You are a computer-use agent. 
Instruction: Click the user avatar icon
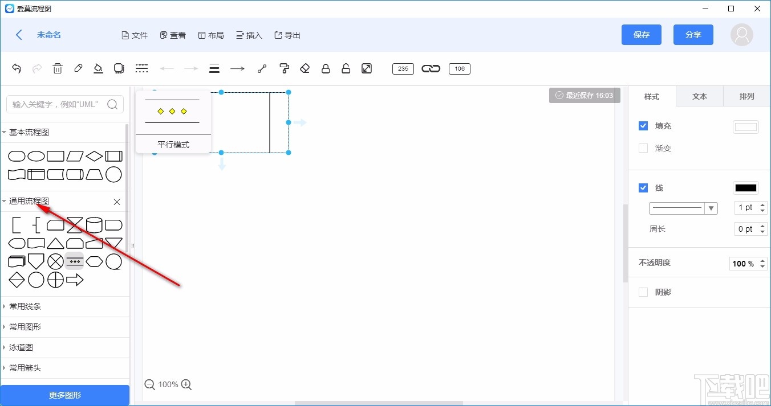[x=741, y=35]
